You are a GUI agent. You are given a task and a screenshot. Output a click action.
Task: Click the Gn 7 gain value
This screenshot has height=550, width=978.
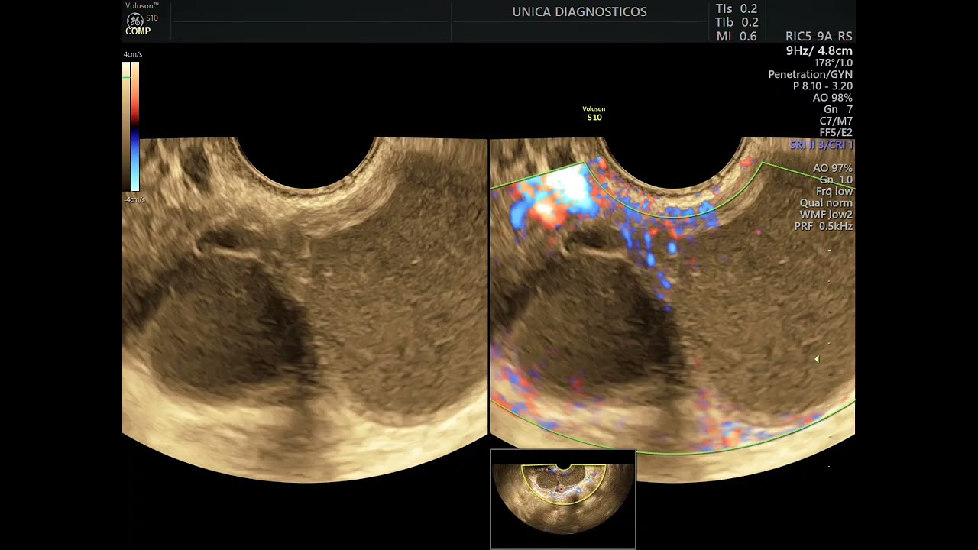pos(838,110)
